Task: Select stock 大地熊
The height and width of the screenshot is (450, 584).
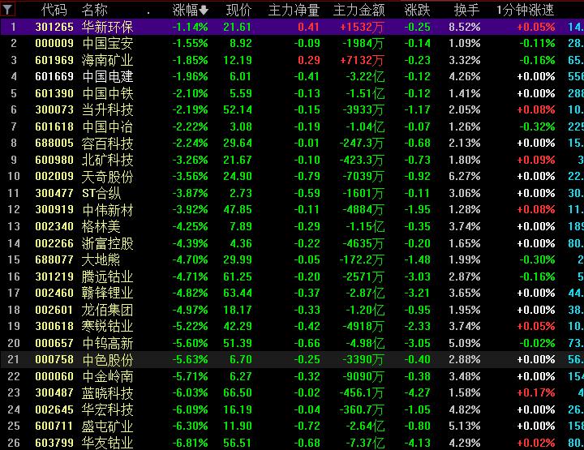Action: click(x=101, y=259)
